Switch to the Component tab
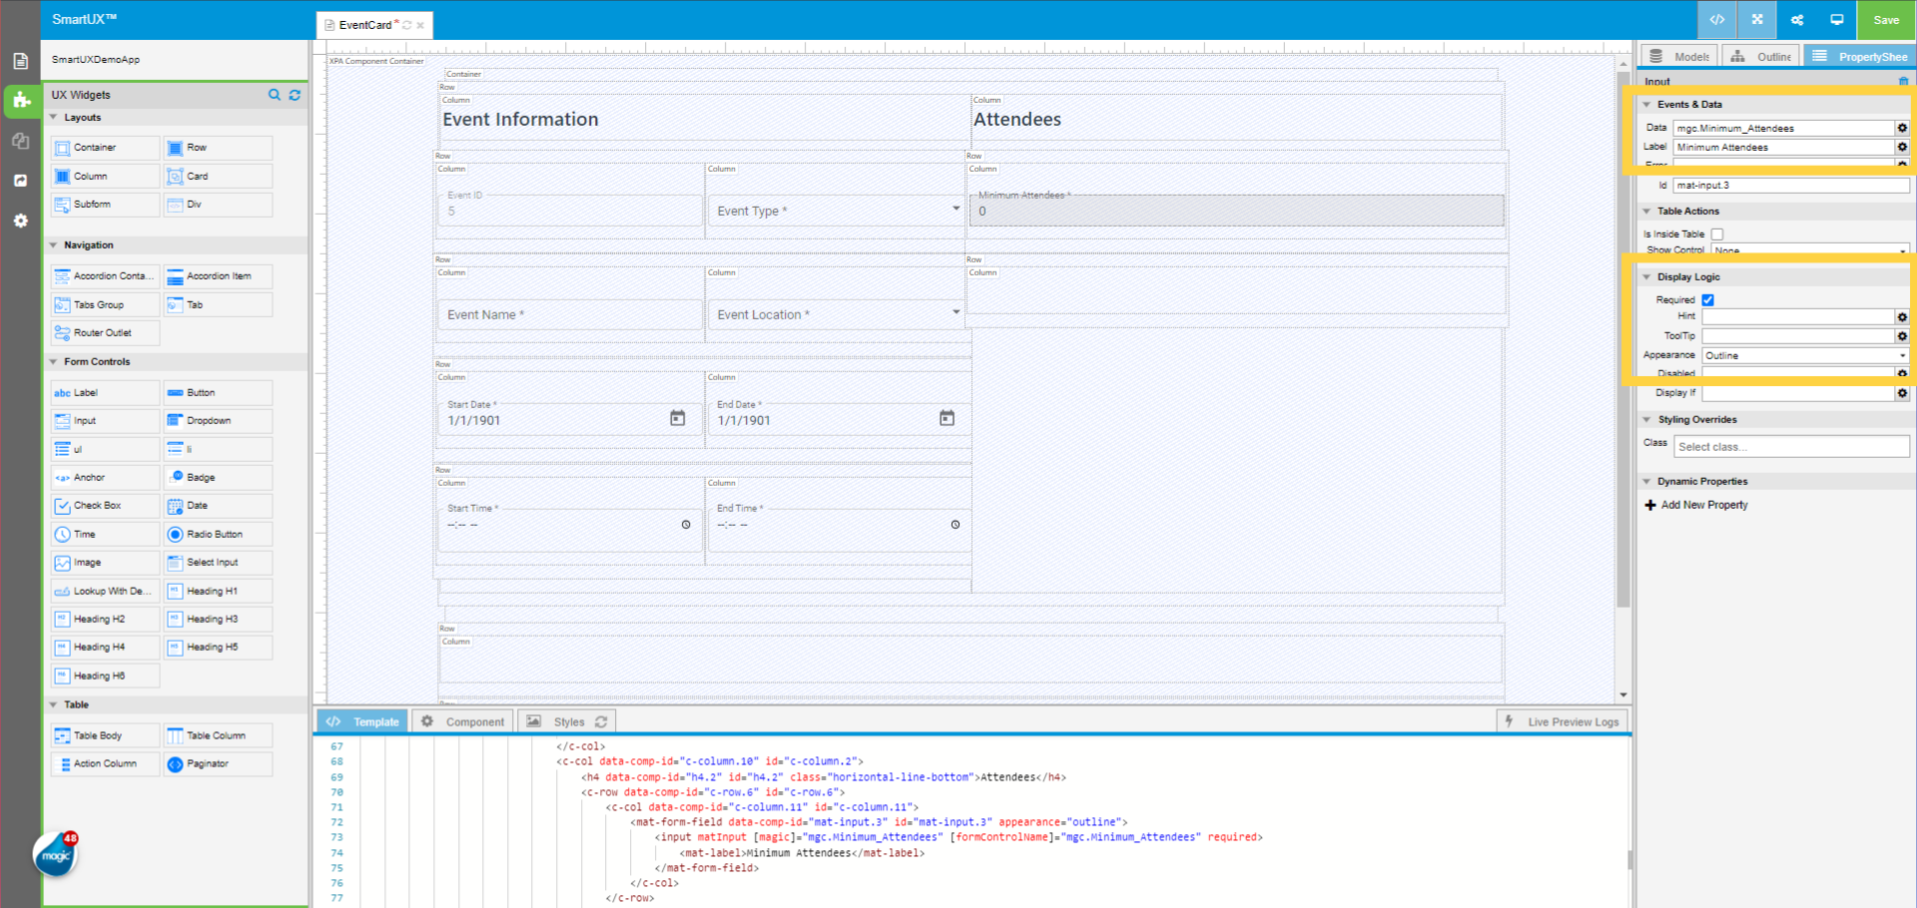 [464, 721]
